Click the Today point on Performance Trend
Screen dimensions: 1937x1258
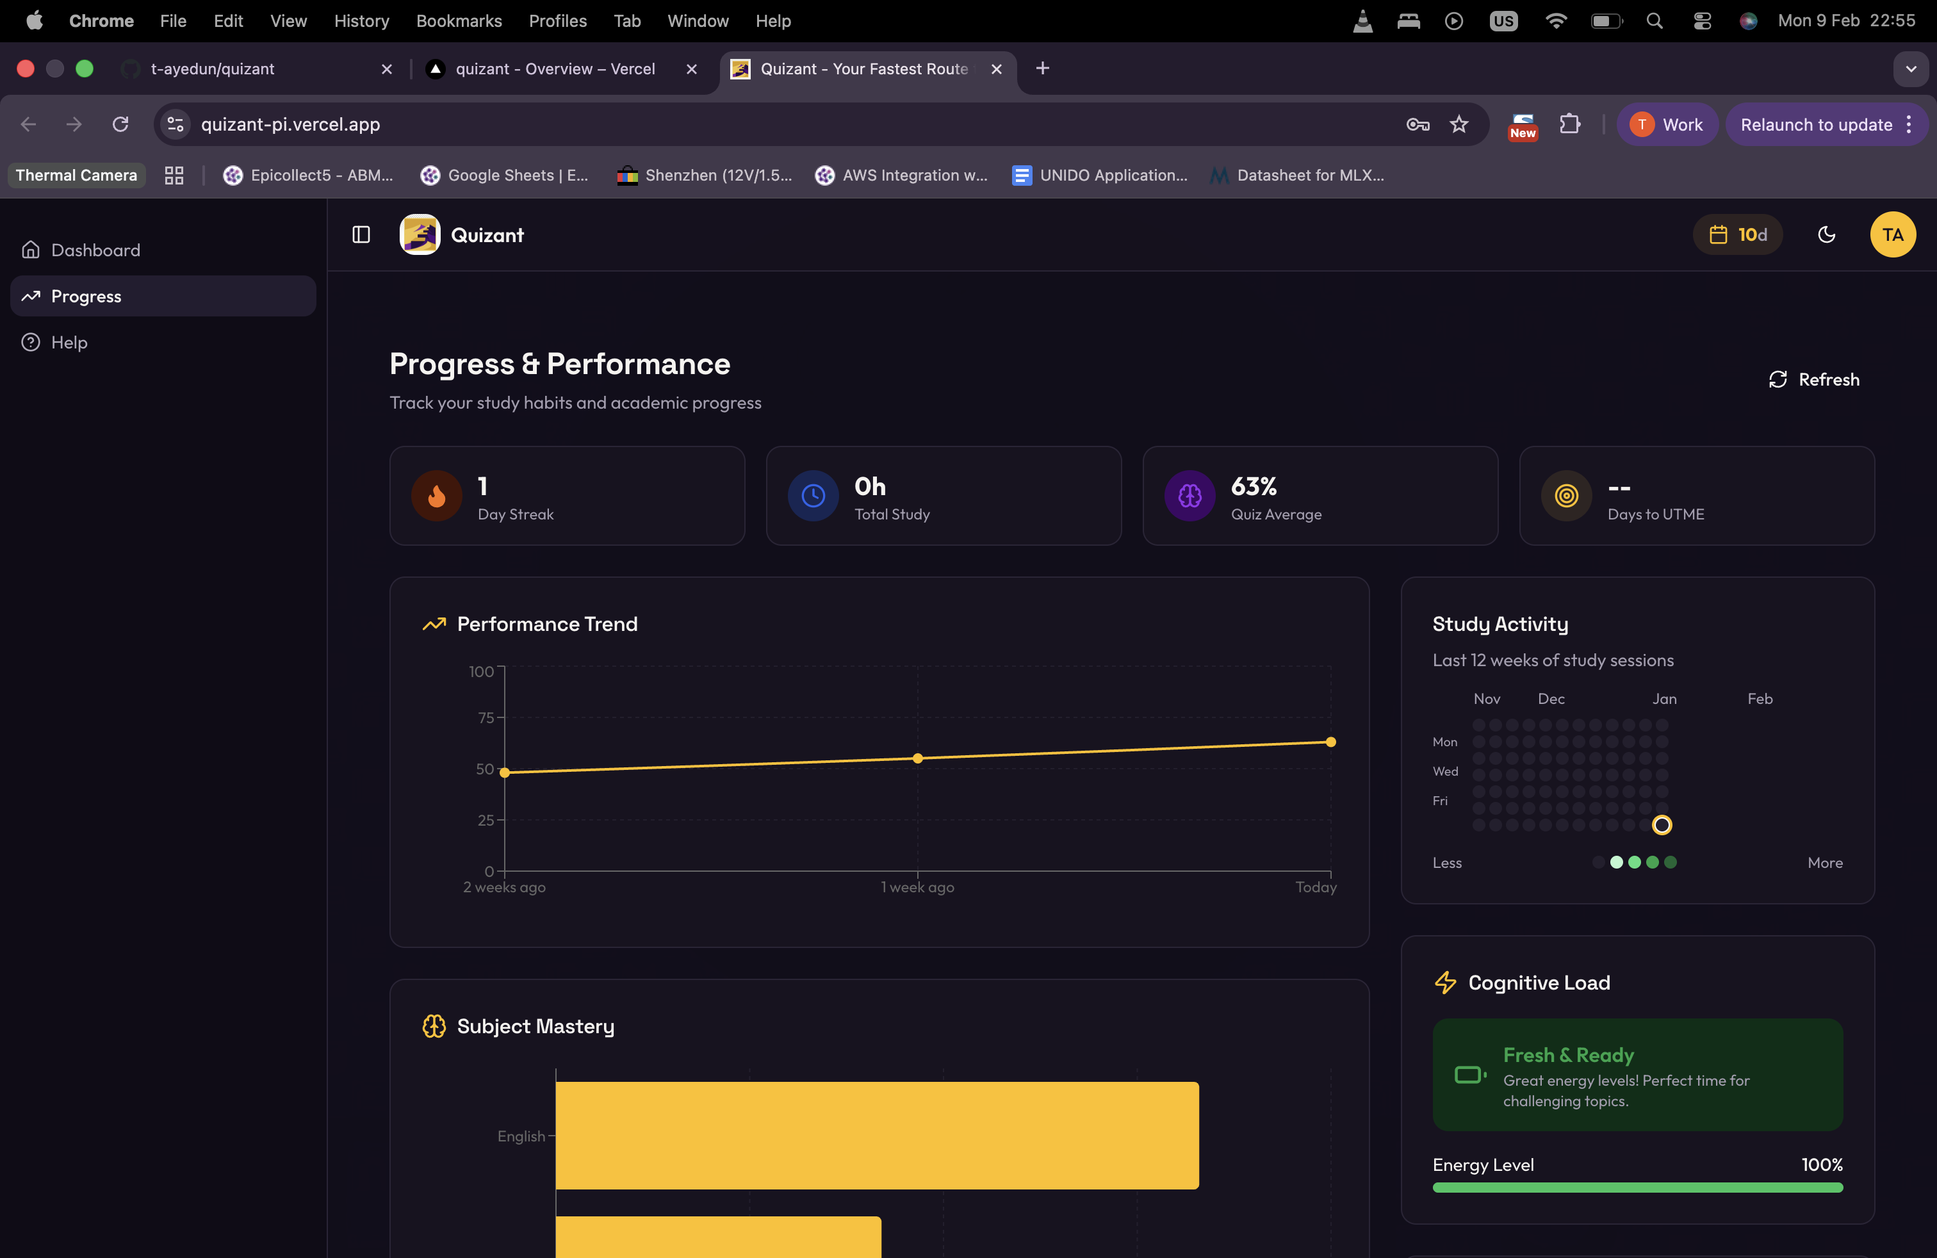(x=1330, y=742)
